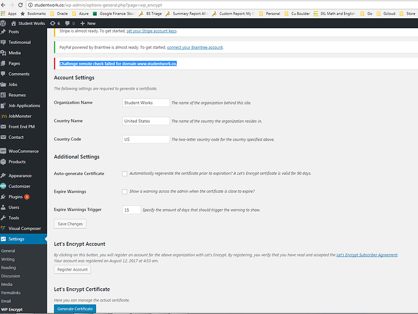Click the Generate Certificate button

75,309
